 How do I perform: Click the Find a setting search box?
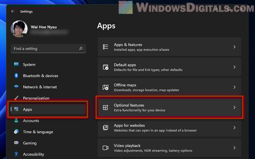[48, 49]
